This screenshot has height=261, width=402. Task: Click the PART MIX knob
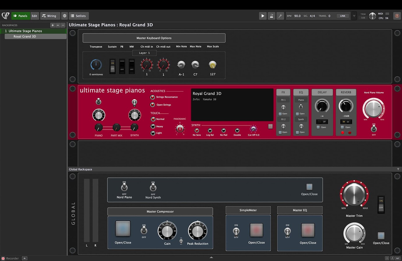(117, 127)
